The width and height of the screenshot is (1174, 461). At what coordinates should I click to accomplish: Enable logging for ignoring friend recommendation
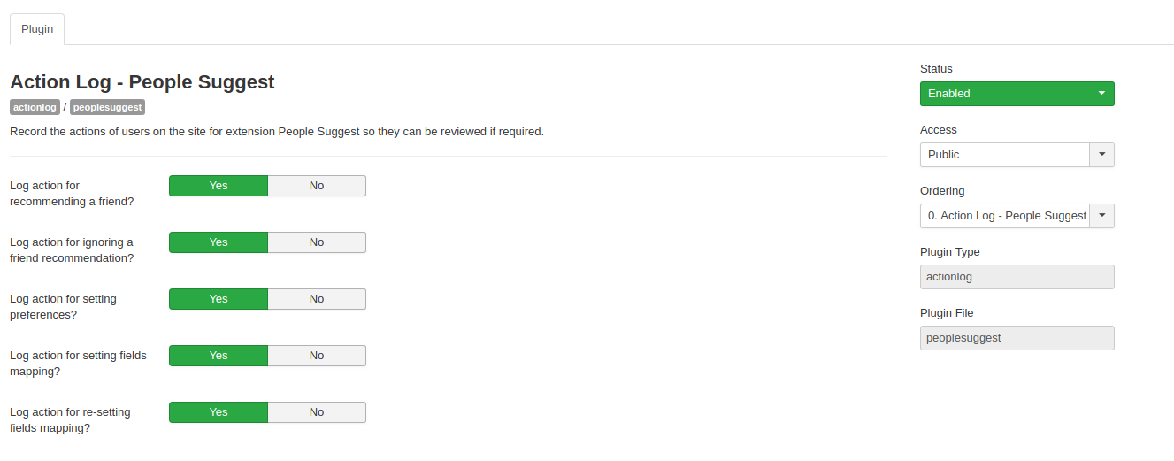click(x=219, y=242)
